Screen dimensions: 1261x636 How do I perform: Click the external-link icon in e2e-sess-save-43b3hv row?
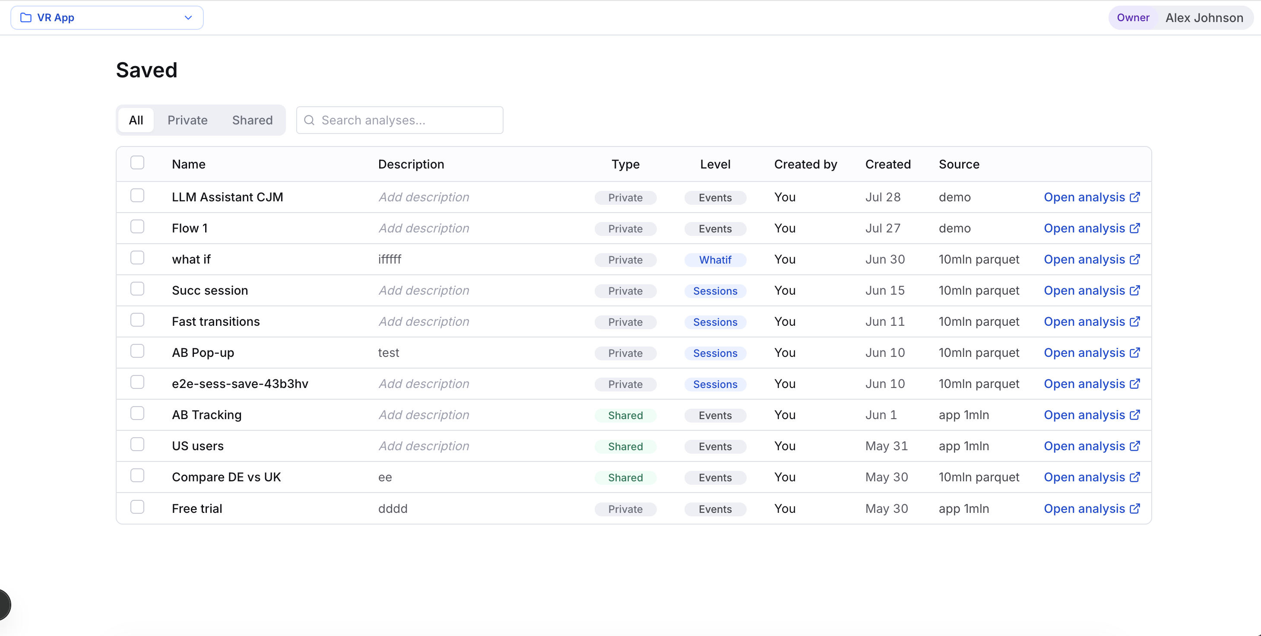pos(1135,383)
